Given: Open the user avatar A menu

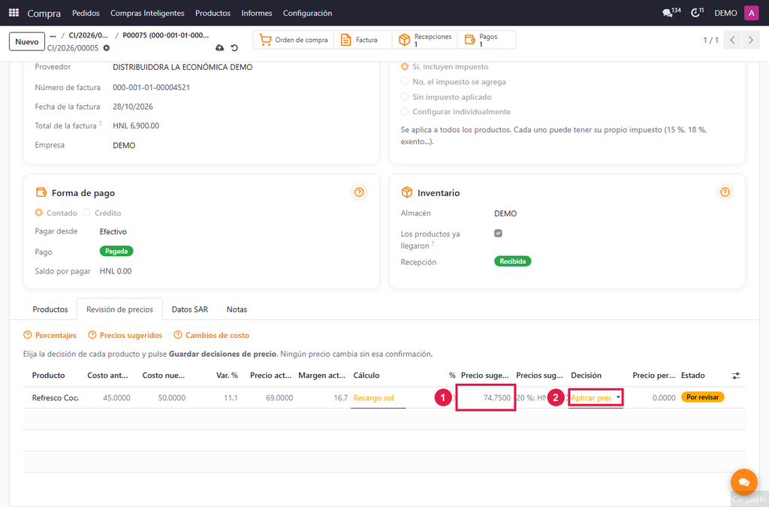Looking at the screenshot, I should [751, 13].
